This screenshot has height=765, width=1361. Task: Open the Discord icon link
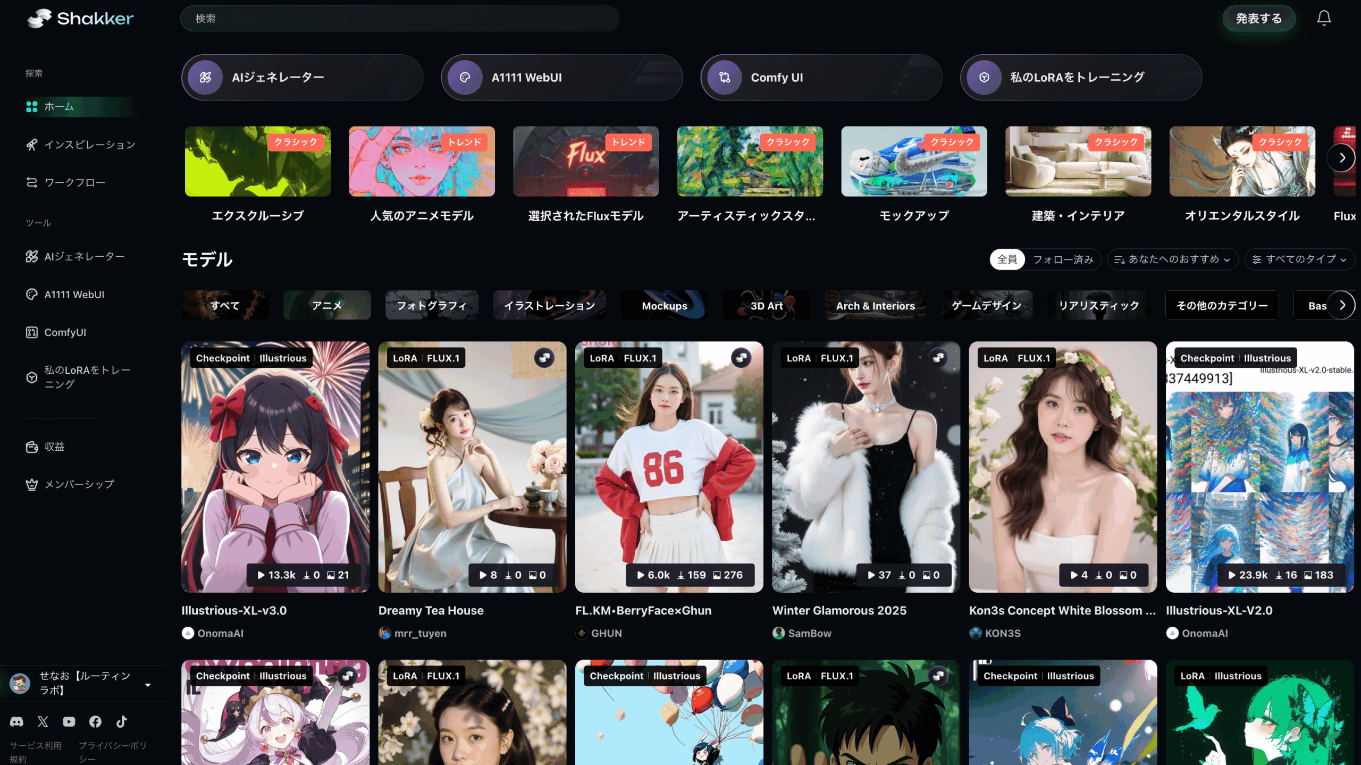coord(16,721)
